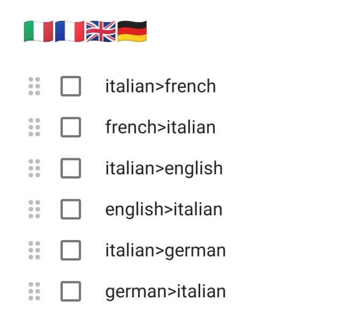
Task: Click the United Kingdom flag emoji
Action: point(101,32)
